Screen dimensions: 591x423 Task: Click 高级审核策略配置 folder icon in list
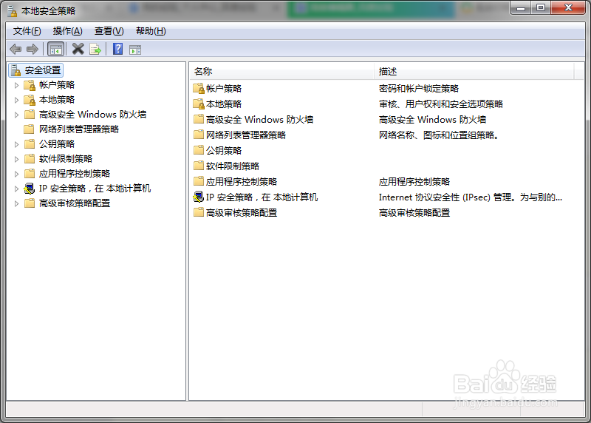[x=199, y=212]
